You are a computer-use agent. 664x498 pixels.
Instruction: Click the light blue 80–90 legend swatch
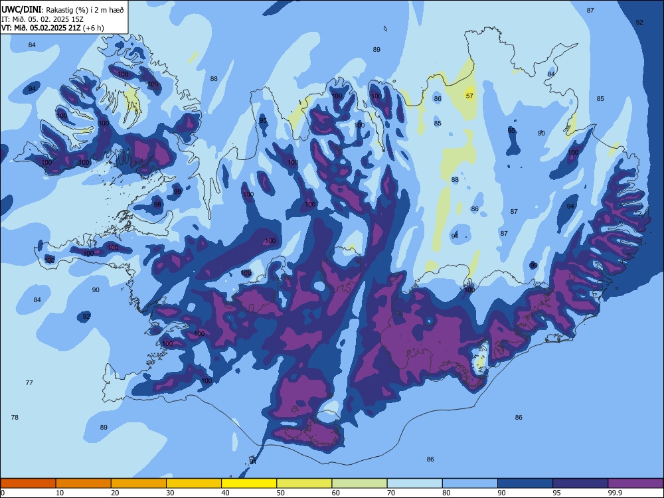(469, 483)
